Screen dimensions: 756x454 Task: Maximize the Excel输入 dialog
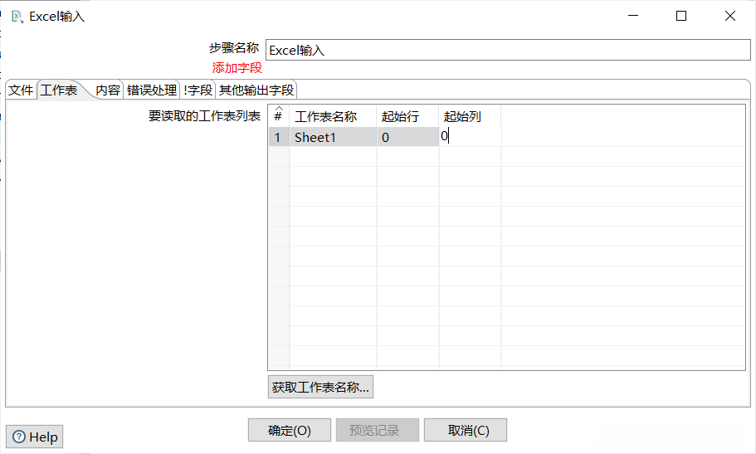point(681,16)
